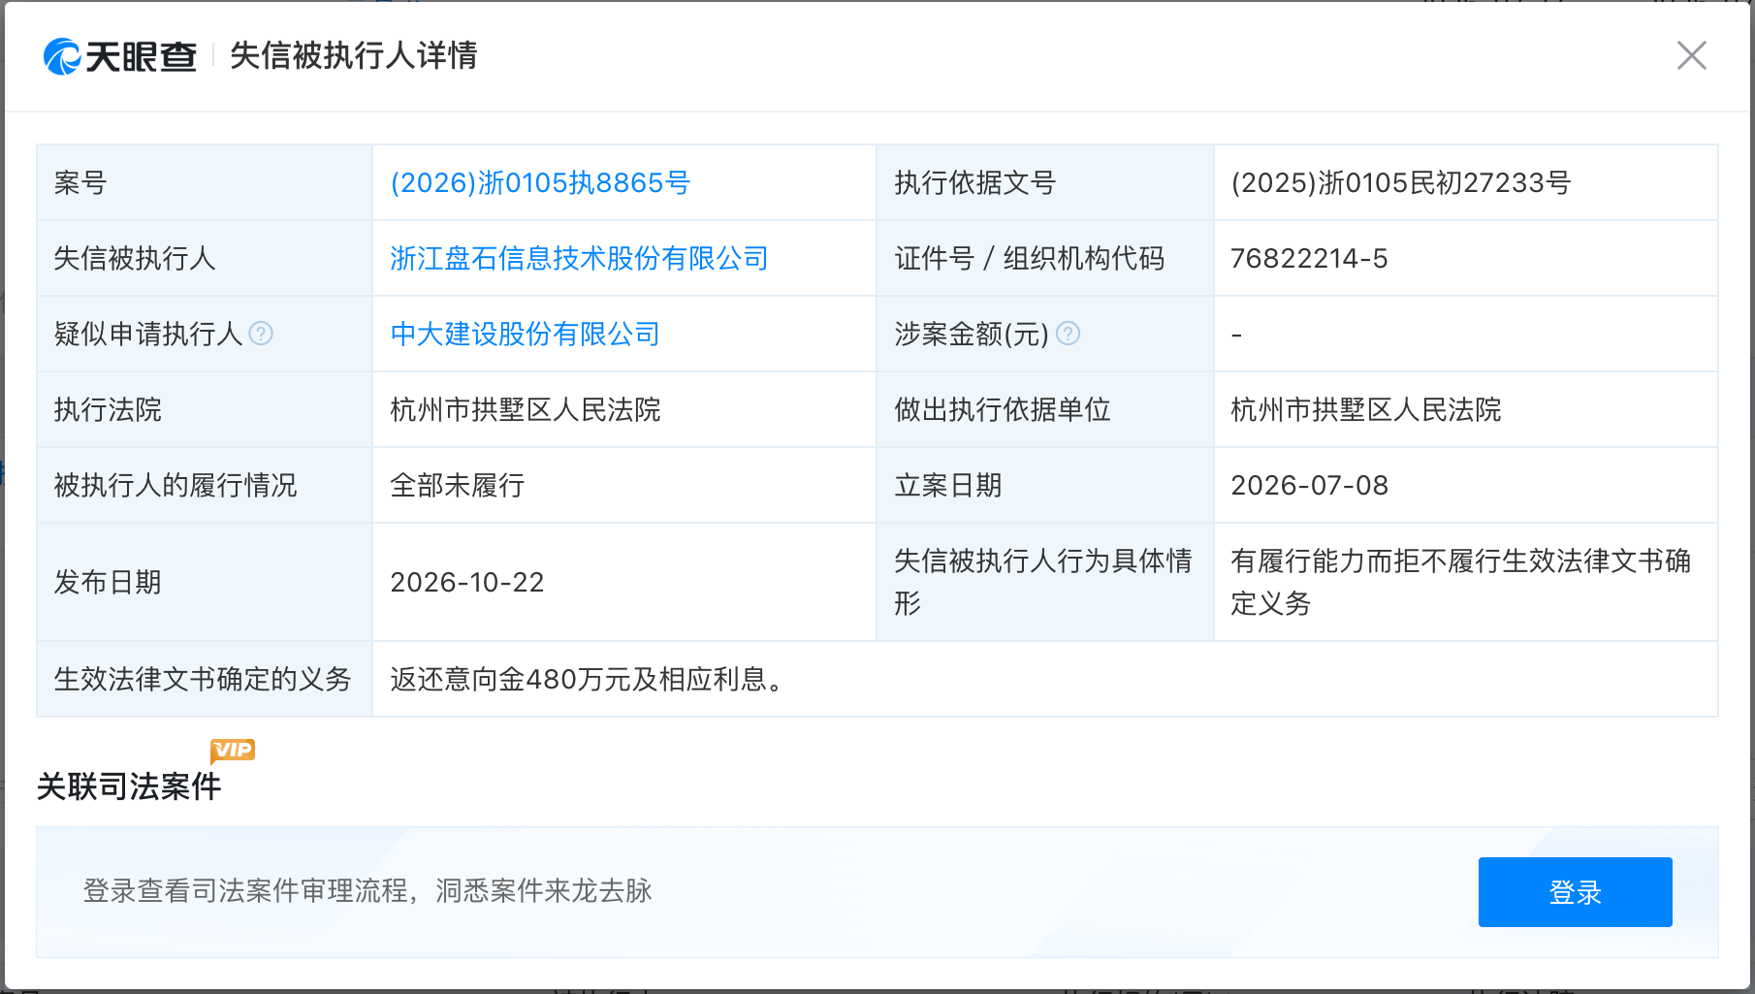Click 做出执行依据单位 value 杭州市拱墅区人民法院
1755x994 pixels.
(1366, 410)
